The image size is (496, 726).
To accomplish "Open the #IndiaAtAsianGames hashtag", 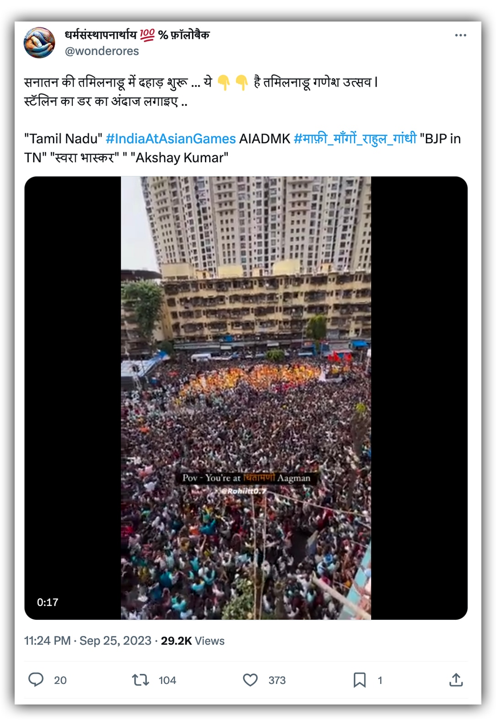I will point(171,138).
